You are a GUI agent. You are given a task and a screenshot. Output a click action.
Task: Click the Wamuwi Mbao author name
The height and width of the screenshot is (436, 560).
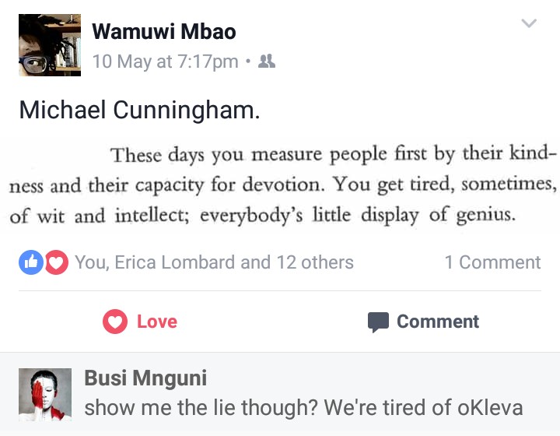click(x=164, y=32)
